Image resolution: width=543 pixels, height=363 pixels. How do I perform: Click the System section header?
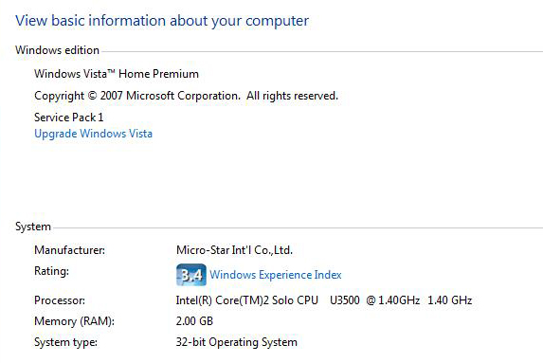[33, 227]
